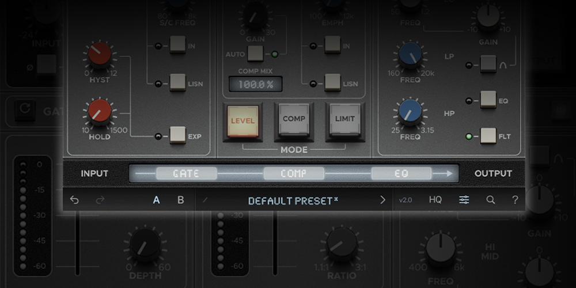The width and height of the screenshot is (576, 288).
Task: Click the red HYST knob
Action: point(100,54)
